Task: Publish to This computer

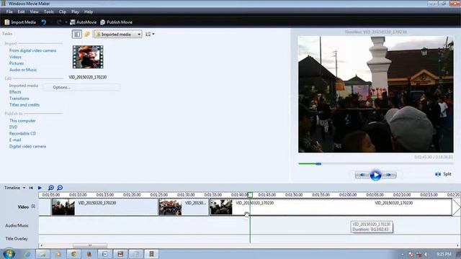Action: click(22, 121)
